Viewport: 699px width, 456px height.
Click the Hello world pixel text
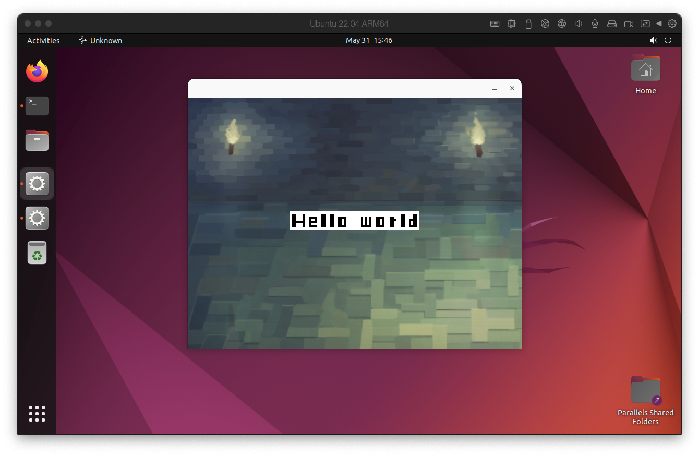[x=355, y=220]
